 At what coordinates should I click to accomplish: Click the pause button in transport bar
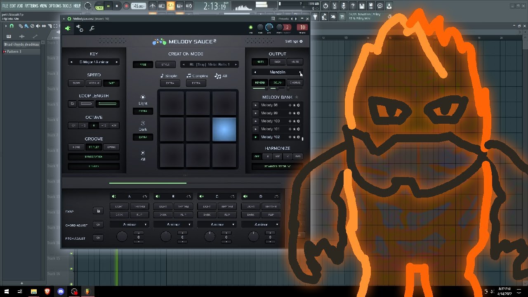(x=108, y=6)
